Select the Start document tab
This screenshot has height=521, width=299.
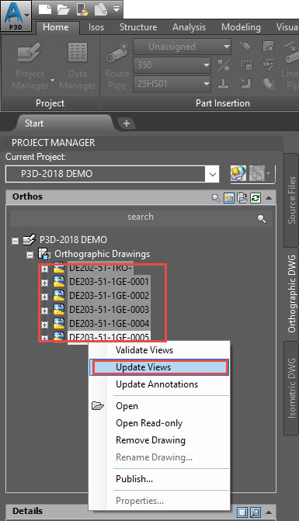tap(34, 123)
